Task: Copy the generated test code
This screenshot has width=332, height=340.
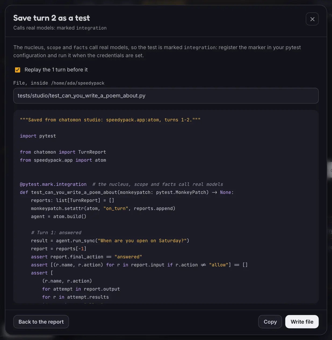Action: pos(270,322)
